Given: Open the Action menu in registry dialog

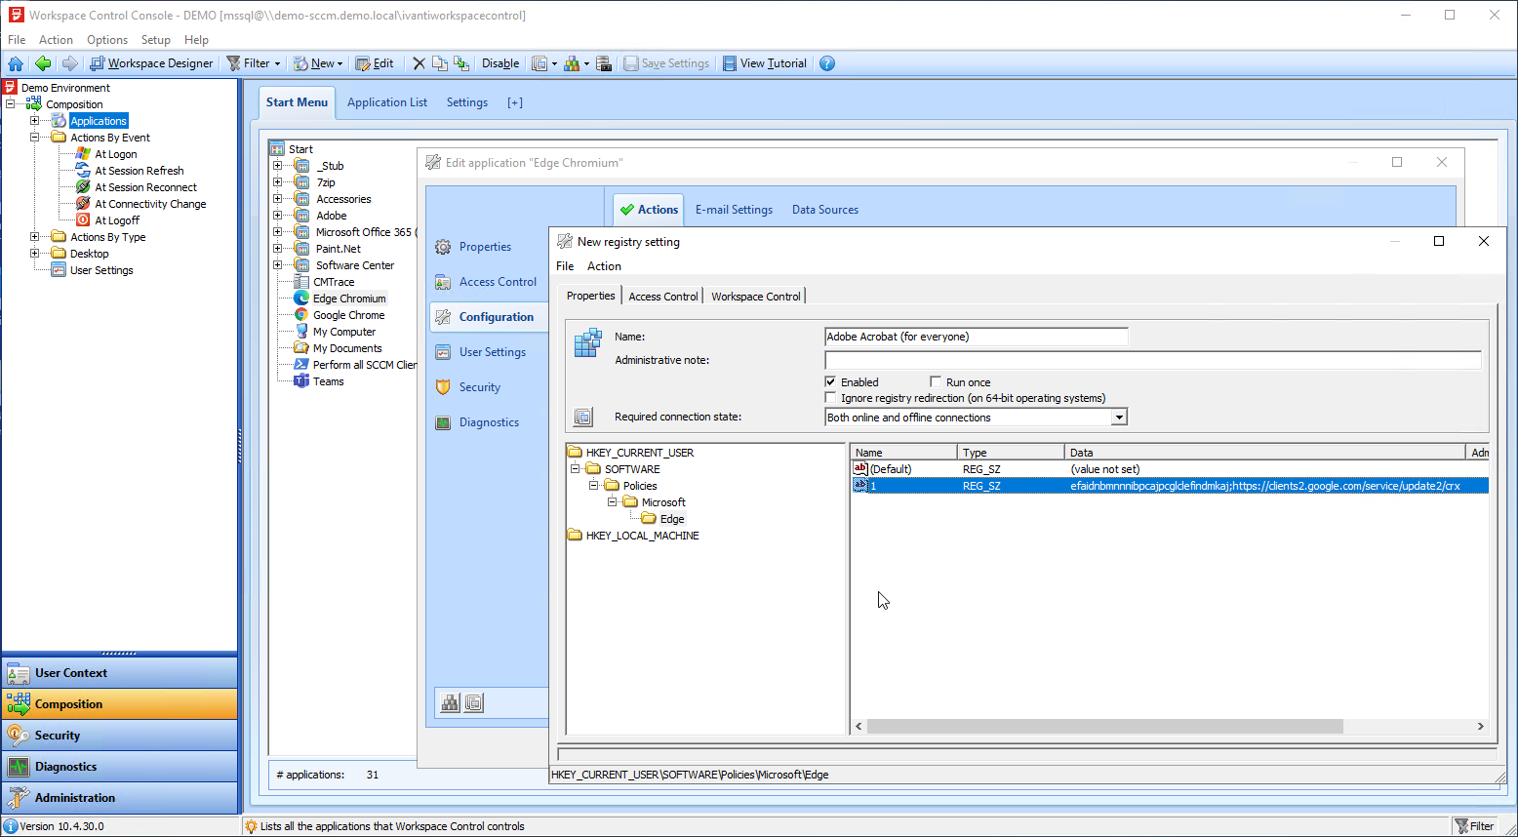Looking at the screenshot, I should [604, 266].
